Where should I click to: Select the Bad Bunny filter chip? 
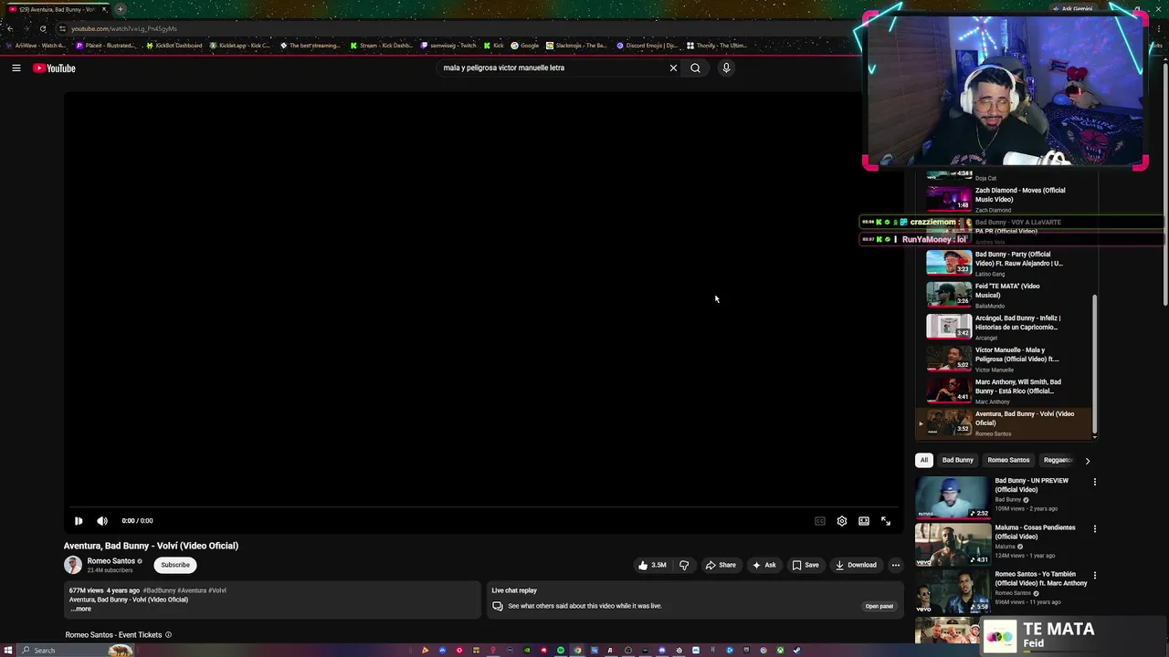(x=958, y=460)
